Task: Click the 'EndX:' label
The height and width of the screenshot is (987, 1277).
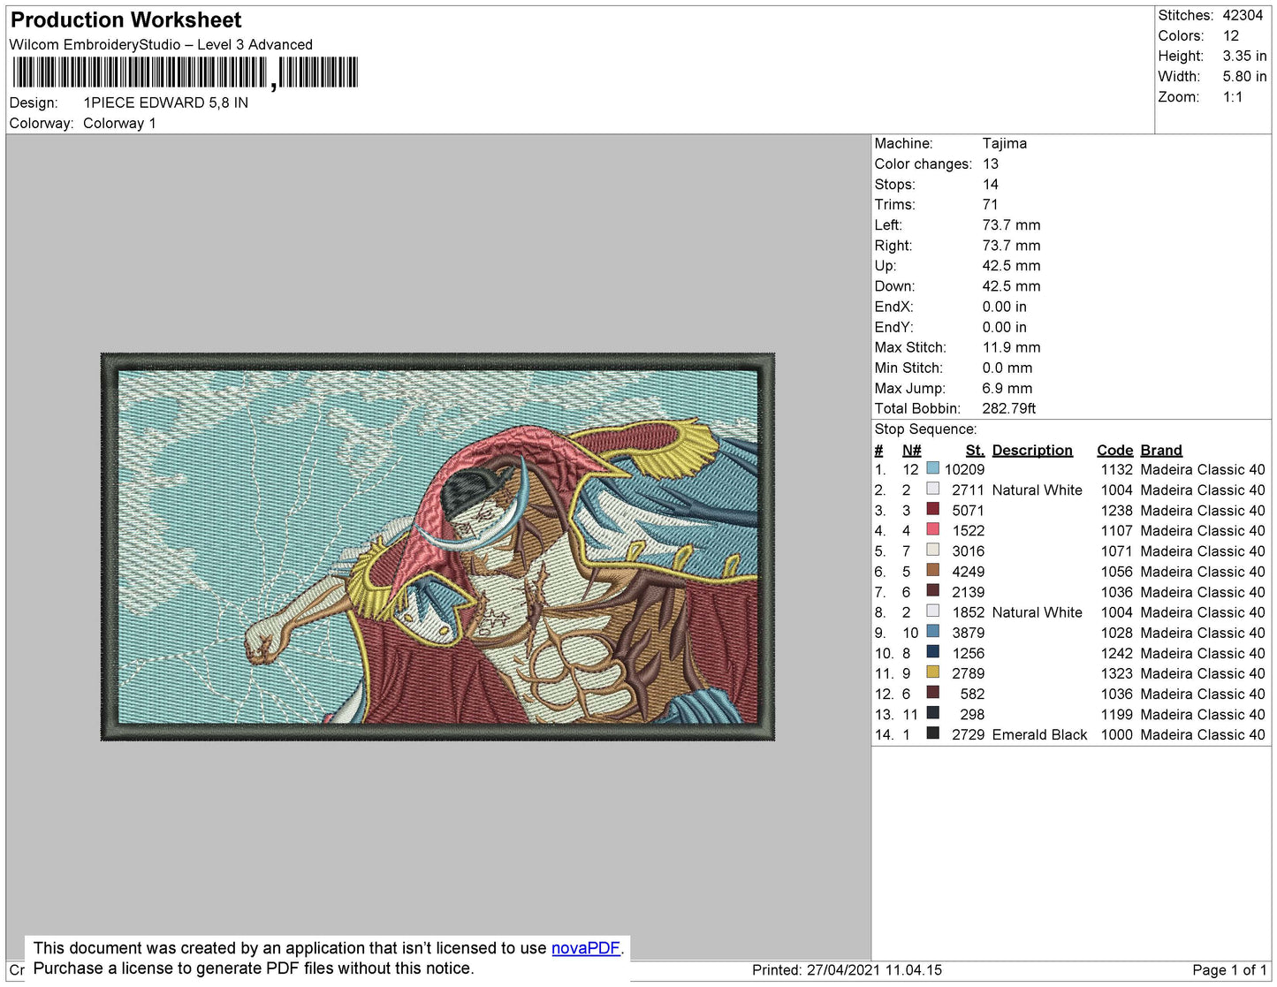Action: coord(894,307)
